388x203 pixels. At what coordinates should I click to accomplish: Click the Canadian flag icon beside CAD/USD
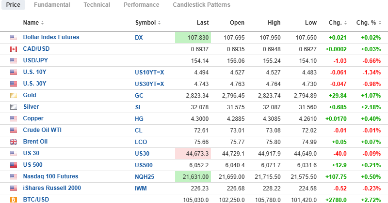(14, 49)
